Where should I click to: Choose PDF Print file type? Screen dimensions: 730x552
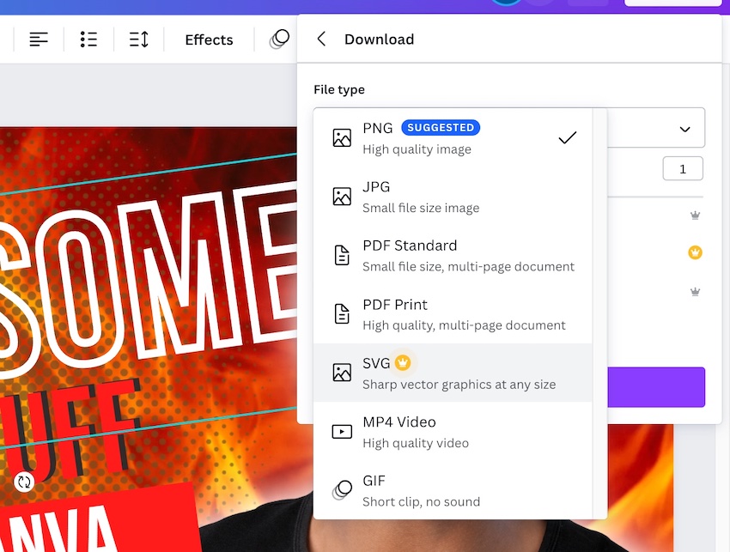coord(453,314)
